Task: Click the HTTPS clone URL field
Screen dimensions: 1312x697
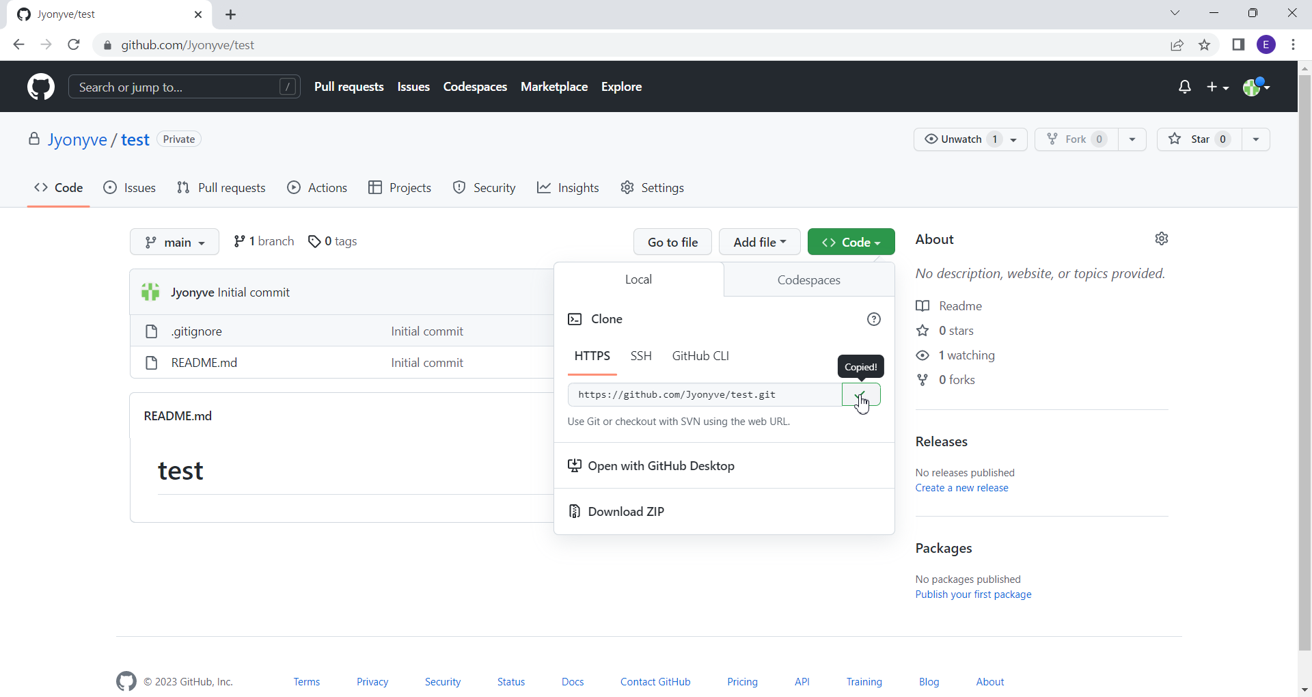Action: point(705,395)
